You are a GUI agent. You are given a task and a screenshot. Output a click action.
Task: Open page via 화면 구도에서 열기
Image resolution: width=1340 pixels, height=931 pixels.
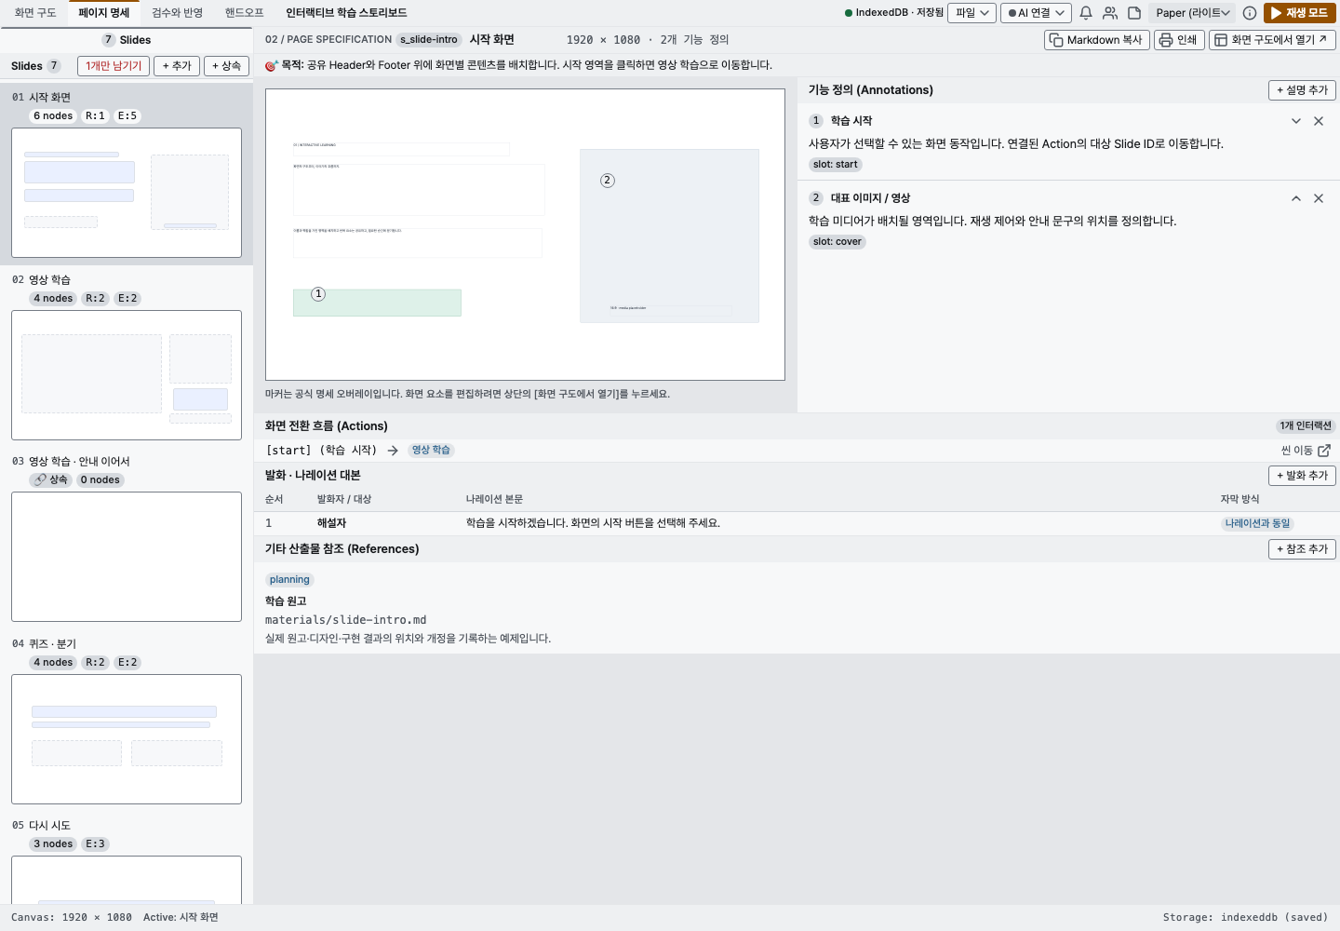tap(1272, 40)
